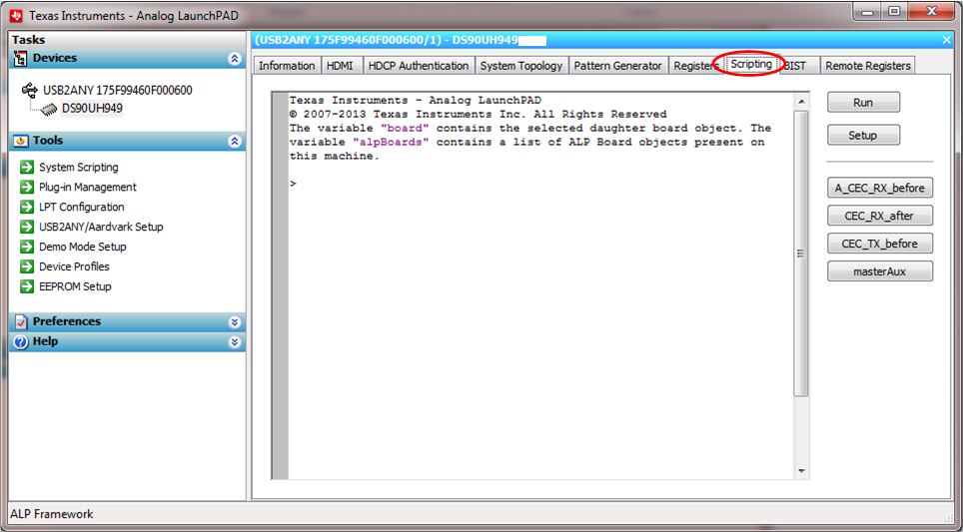Run the A_CEC_RX_before script button

[x=880, y=188]
